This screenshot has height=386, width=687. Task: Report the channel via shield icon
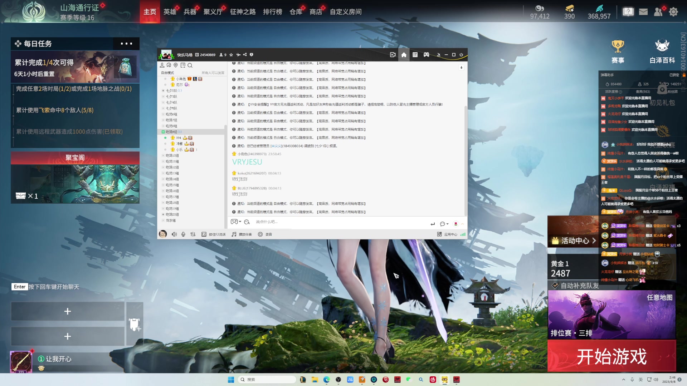tap(252, 55)
